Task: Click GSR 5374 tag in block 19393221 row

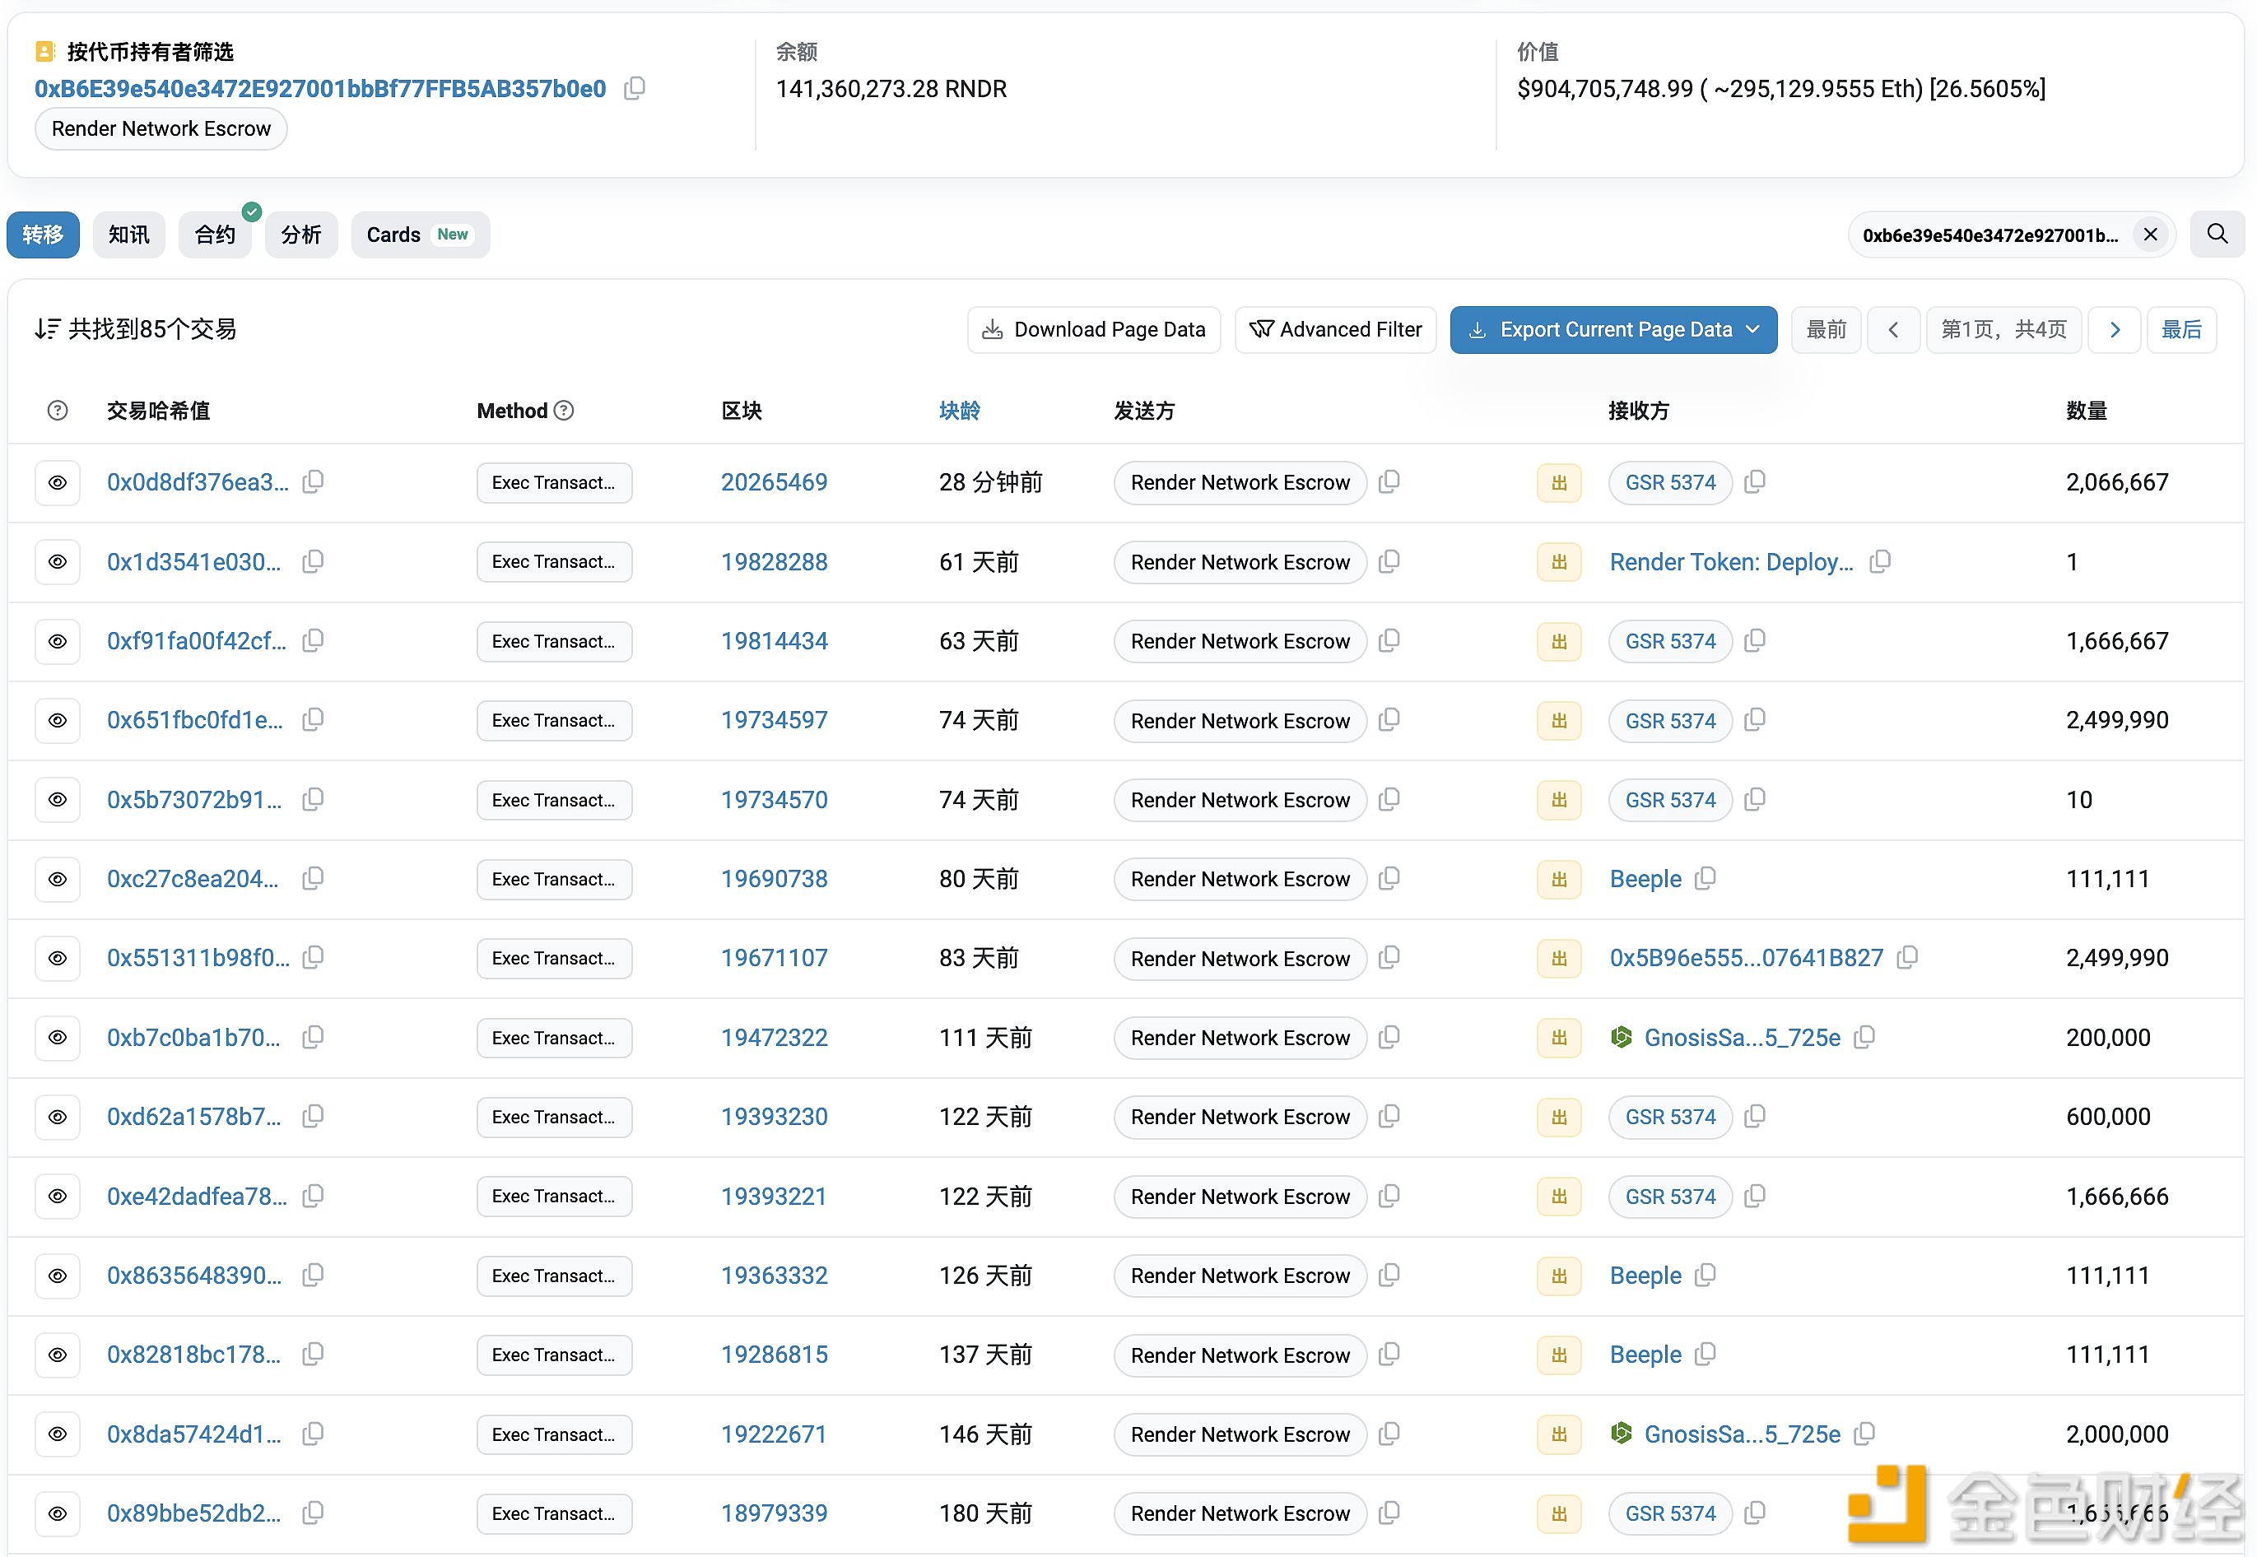Action: coord(1669,1196)
